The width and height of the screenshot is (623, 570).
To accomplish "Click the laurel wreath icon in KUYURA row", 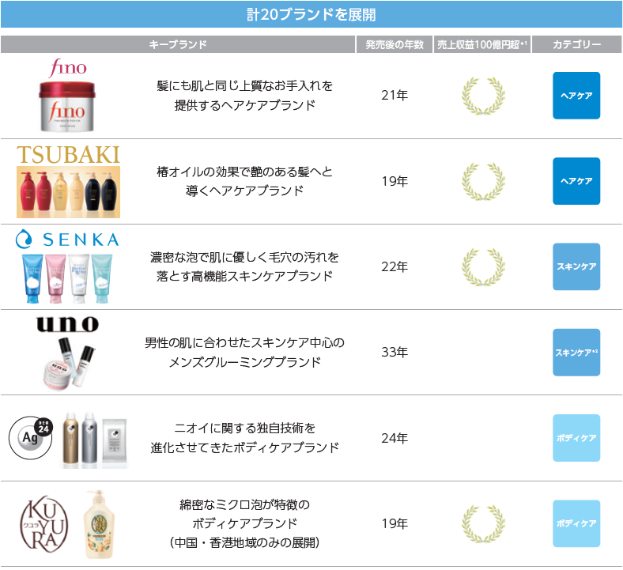I will pos(483,523).
